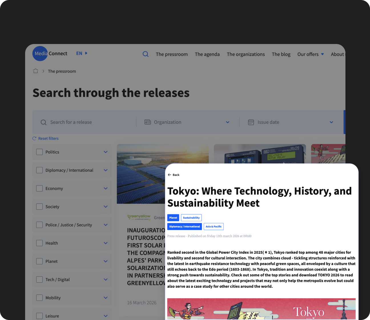The width and height of the screenshot is (370, 320).
Task: Click the greenyellow organization logo
Action: click(x=139, y=217)
